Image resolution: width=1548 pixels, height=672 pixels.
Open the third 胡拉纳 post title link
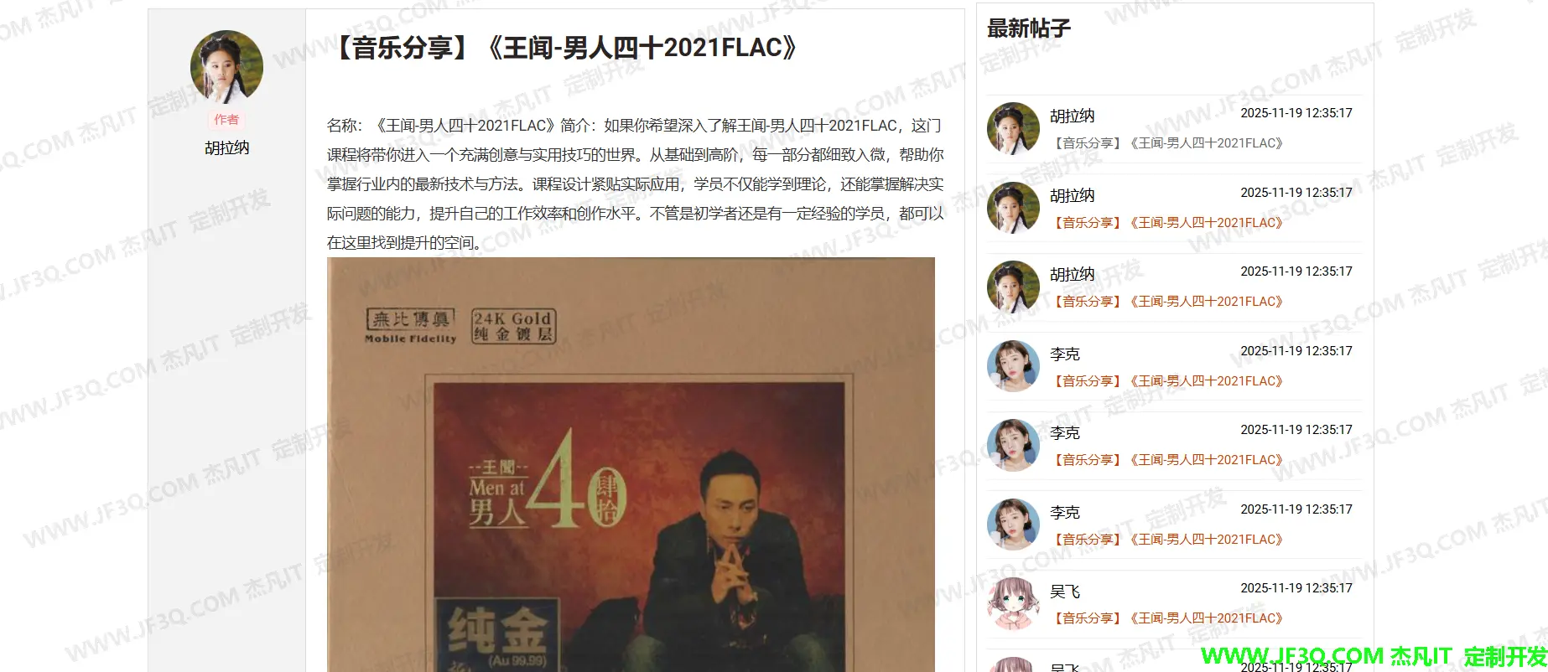1167,302
